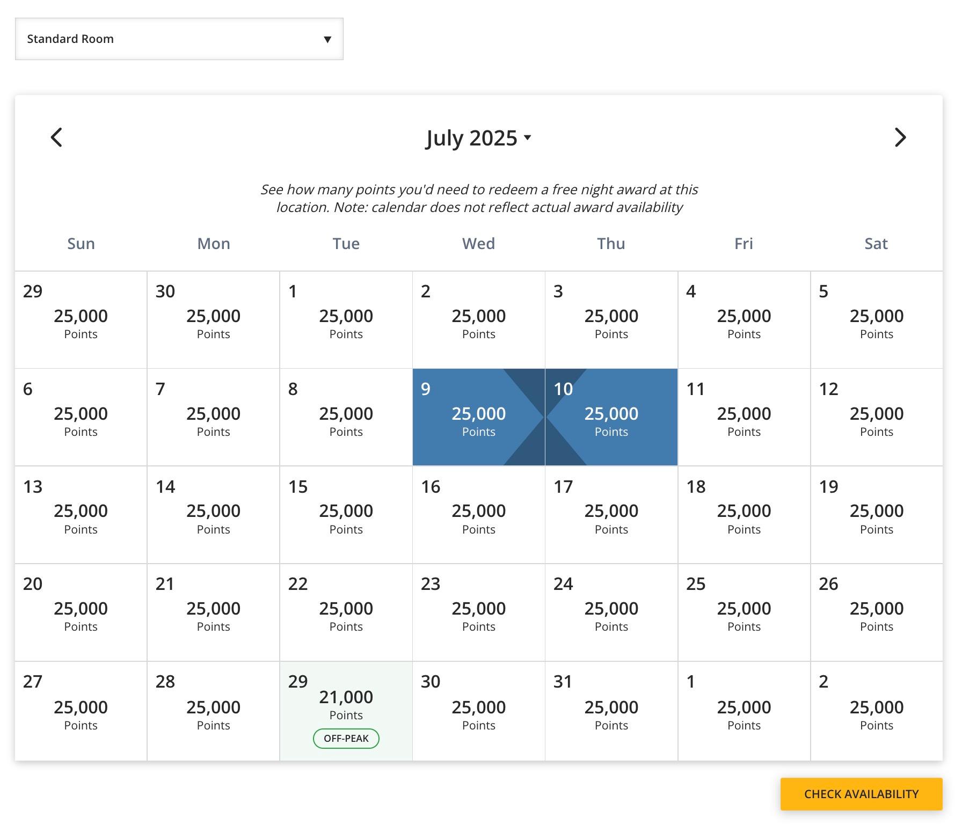962x832 pixels.
Task: Click the Thu column header
Action: click(611, 244)
